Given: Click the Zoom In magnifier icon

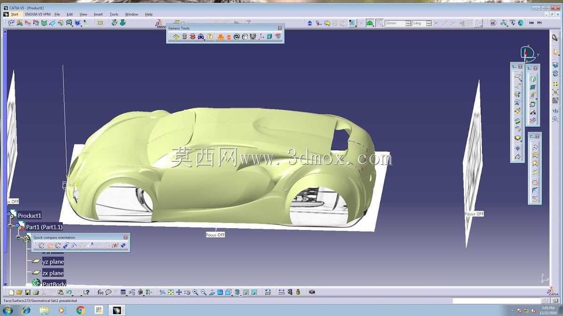Looking at the screenshot, I should click(195, 293).
